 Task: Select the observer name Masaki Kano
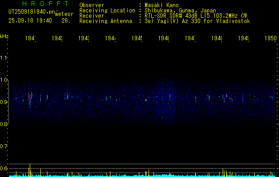click(161, 5)
